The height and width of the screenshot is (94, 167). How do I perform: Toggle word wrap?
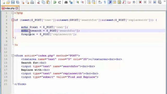tap(100, 2)
